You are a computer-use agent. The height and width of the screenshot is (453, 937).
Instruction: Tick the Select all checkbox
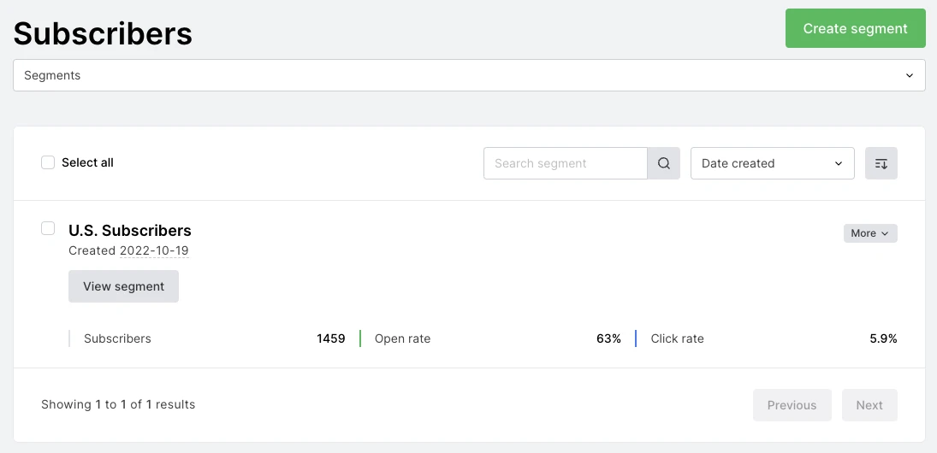(48, 162)
